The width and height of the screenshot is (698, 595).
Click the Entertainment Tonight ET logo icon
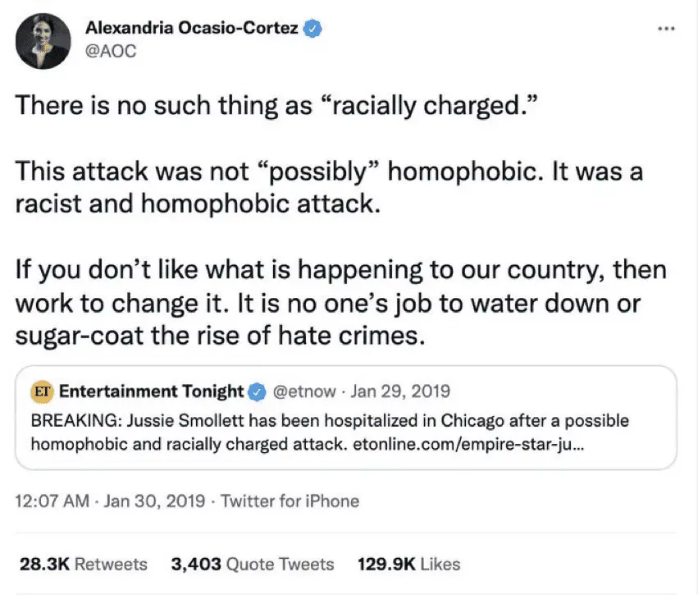(42, 391)
